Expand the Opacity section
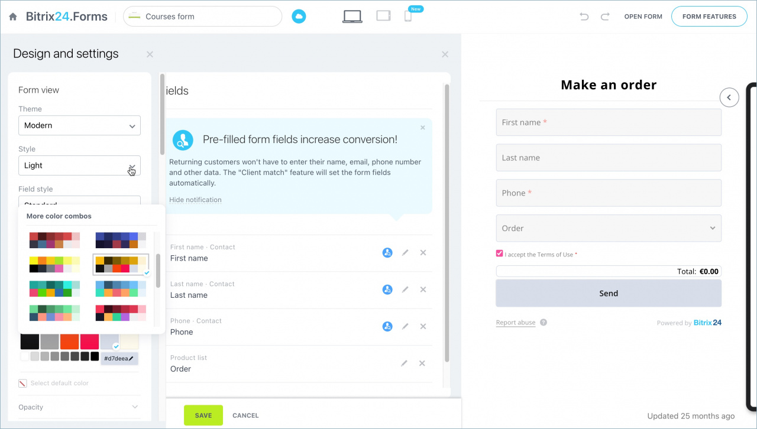Image resolution: width=757 pixels, height=429 pixels. [x=79, y=407]
